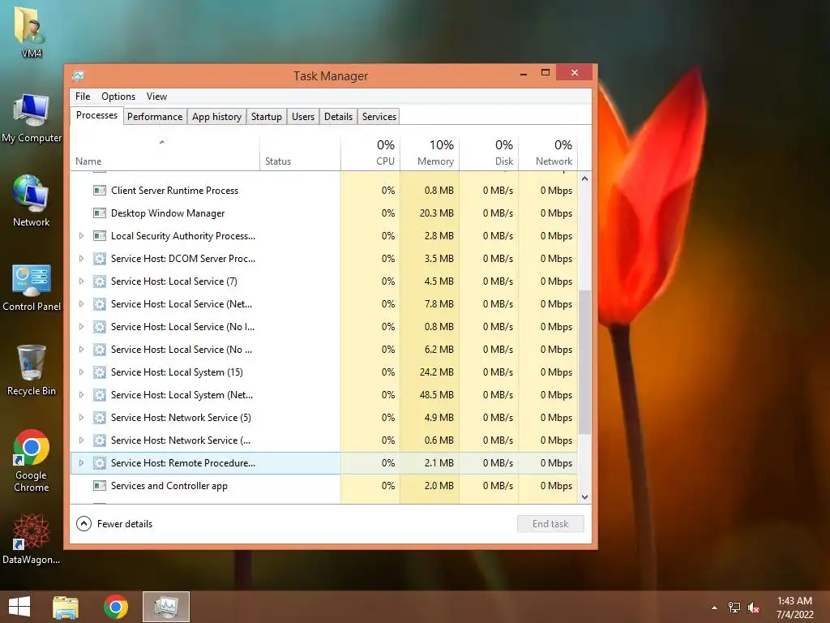Expand Service Host: Local Service (Net... row
The image size is (830, 623).
point(81,304)
